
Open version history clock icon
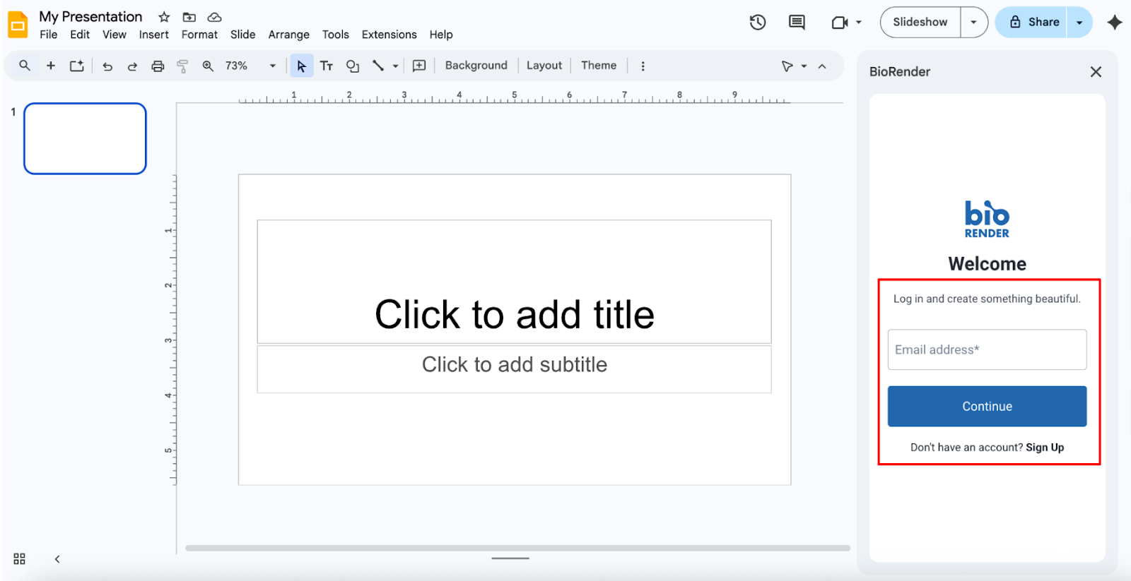click(x=758, y=23)
